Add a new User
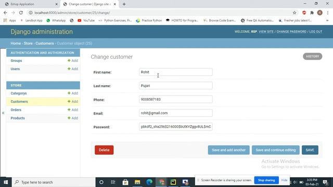This screenshot has height=187, width=333. [73, 69]
